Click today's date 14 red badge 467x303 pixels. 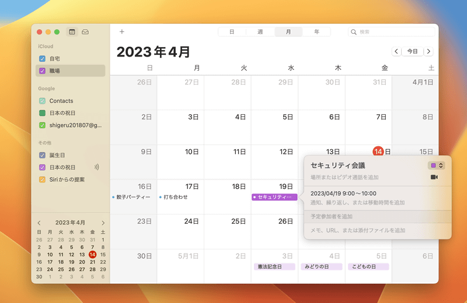(378, 151)
